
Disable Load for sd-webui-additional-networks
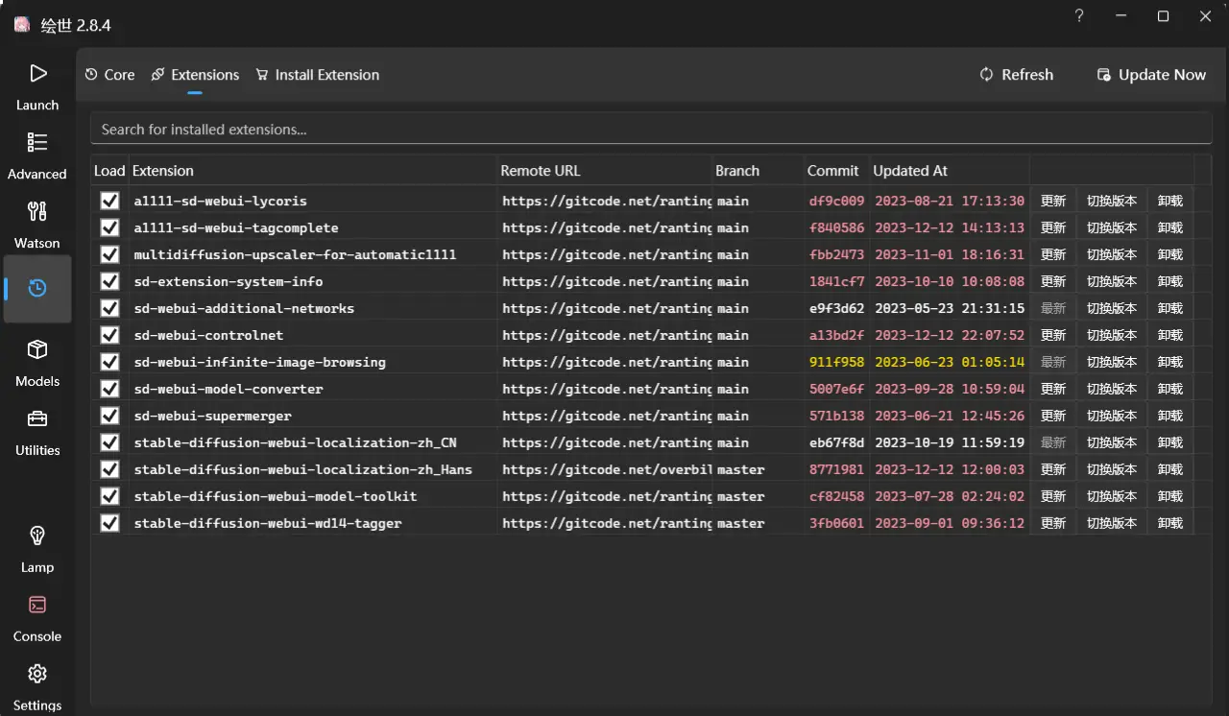(x=109, y=308)
